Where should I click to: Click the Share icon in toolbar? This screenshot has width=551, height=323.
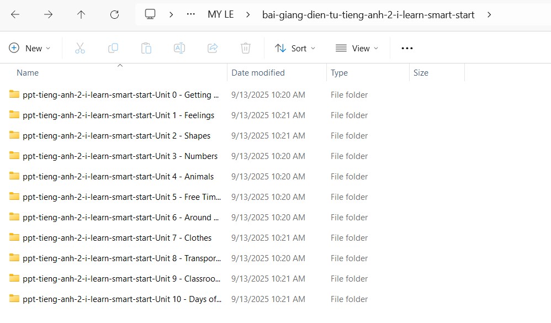[213, 48]
